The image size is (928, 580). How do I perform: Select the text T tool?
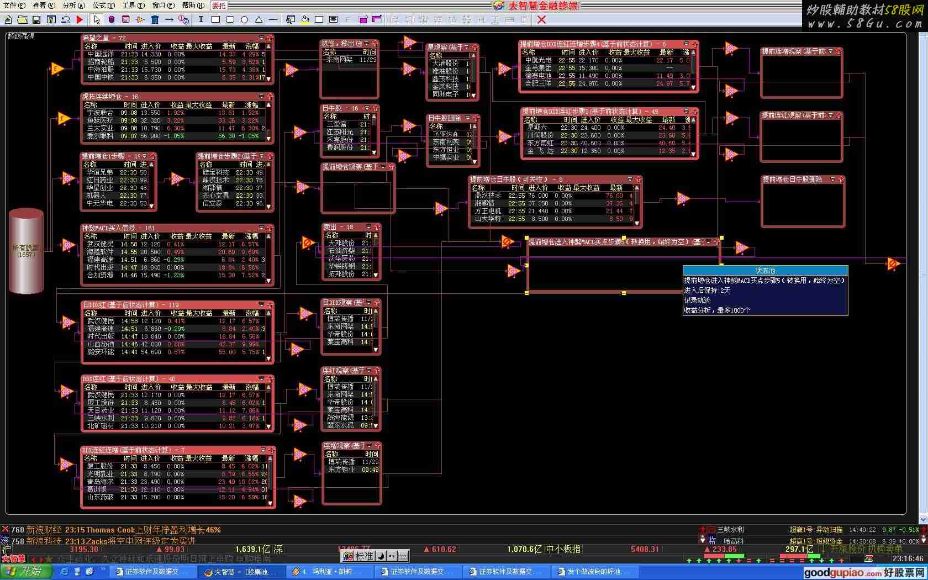click(201, 19)
